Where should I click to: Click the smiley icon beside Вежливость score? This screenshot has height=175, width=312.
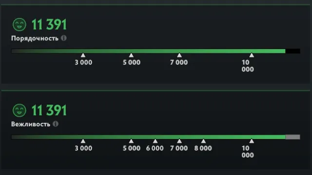point(19,110)
